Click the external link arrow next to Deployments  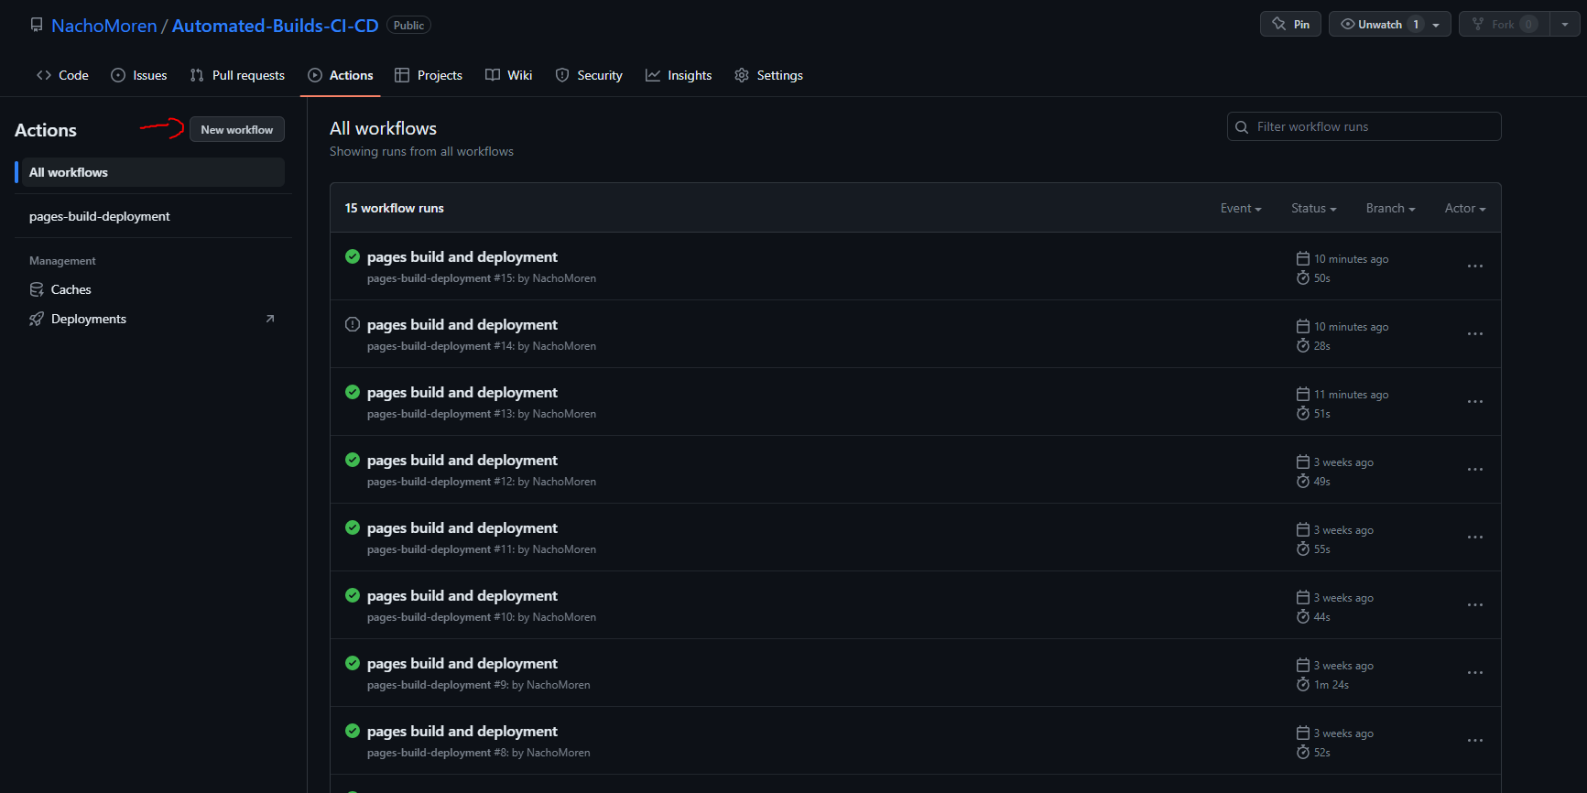[x=270, y=319]
